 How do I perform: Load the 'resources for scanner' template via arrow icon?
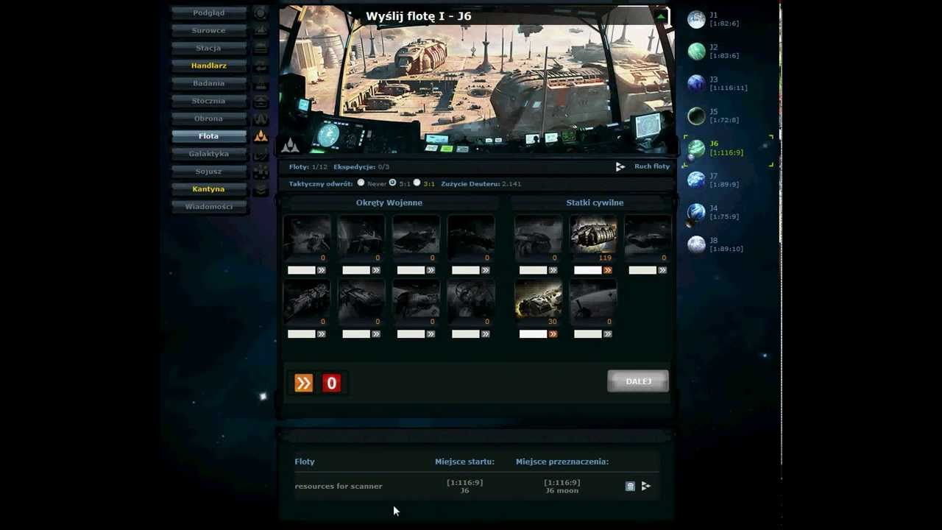[646, 486]
